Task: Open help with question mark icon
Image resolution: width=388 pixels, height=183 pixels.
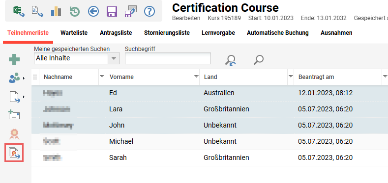Action: pos(149,11)
